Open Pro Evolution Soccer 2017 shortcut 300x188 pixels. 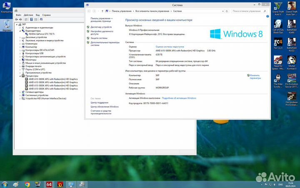tap(292, 81)
